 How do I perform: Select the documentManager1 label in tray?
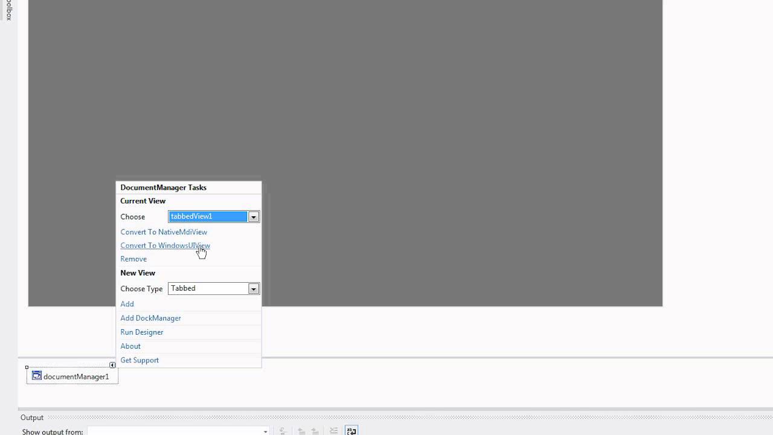click(76, 376)
